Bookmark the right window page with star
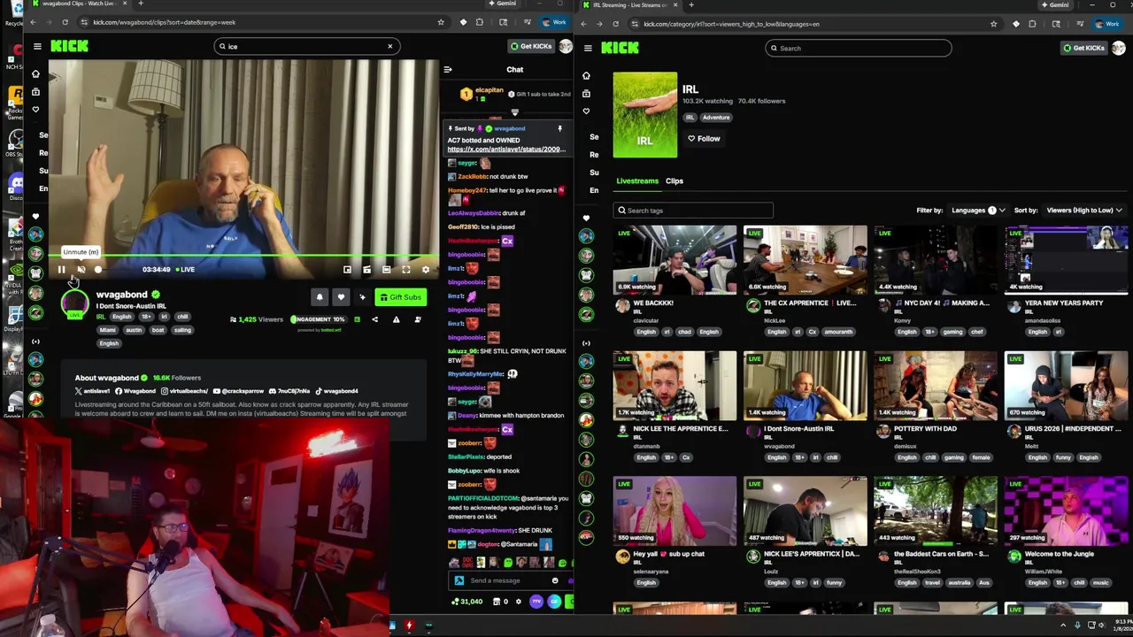The height and width of the screenshot is (637, 1133). point(993,24)
